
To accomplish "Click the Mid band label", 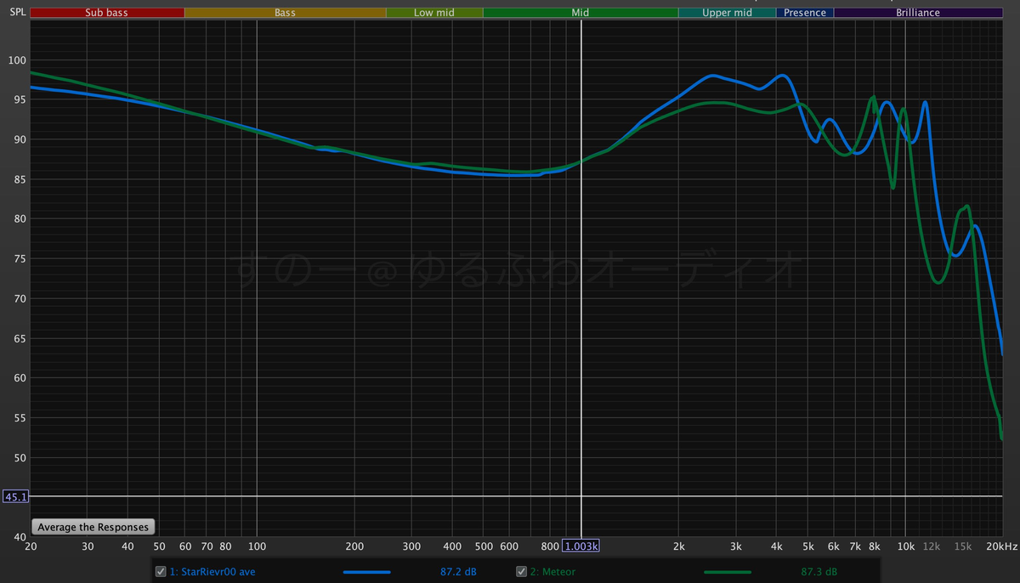I will [x=581, y=13].
